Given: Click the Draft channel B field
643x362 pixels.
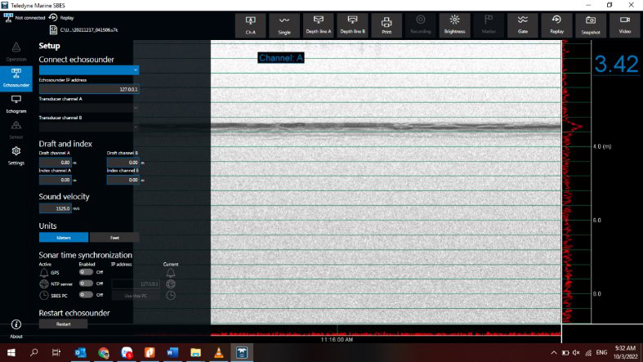Looking at the screenshot, I should [x=123, y=163].
